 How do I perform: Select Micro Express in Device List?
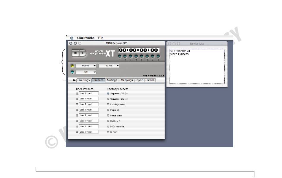click(x=179, y=54)
